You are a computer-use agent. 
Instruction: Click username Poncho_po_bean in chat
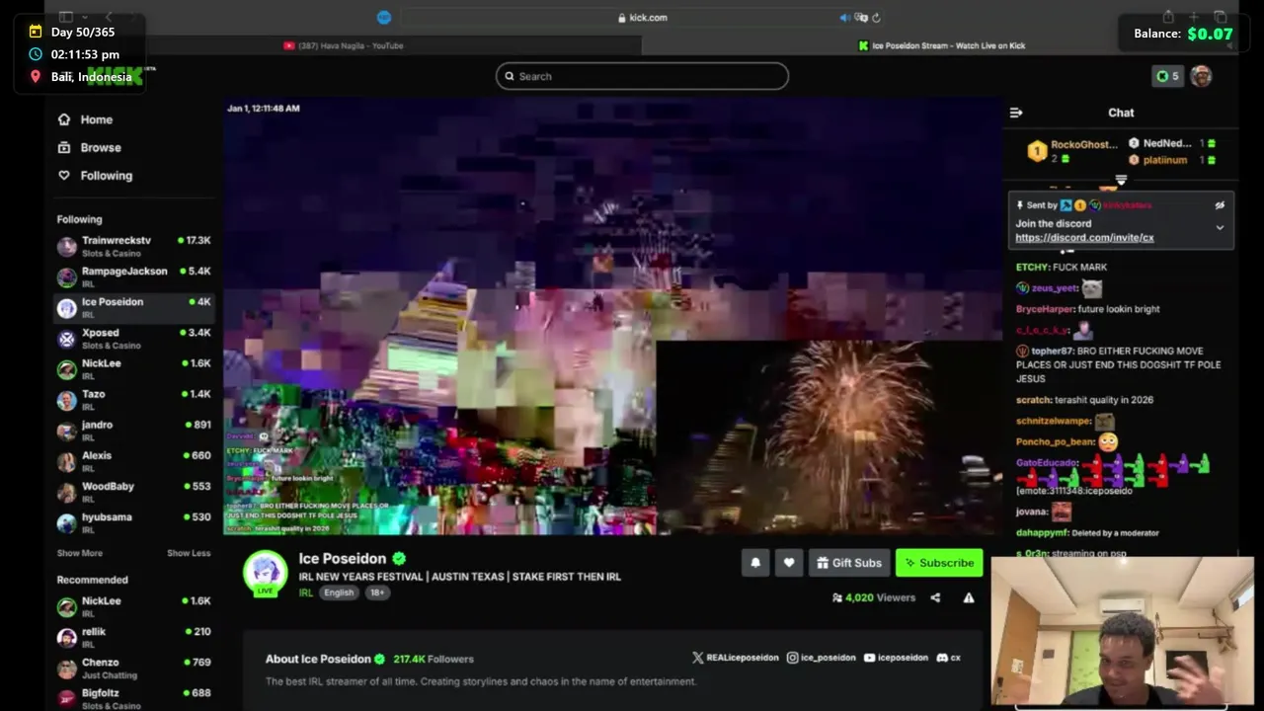point(1055,442)
